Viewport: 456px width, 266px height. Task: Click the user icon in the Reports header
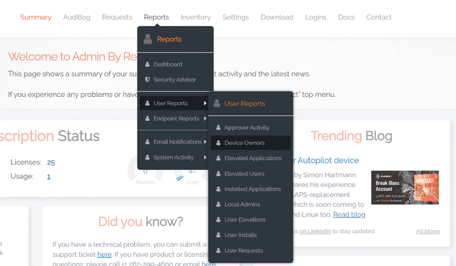point(148,39)
